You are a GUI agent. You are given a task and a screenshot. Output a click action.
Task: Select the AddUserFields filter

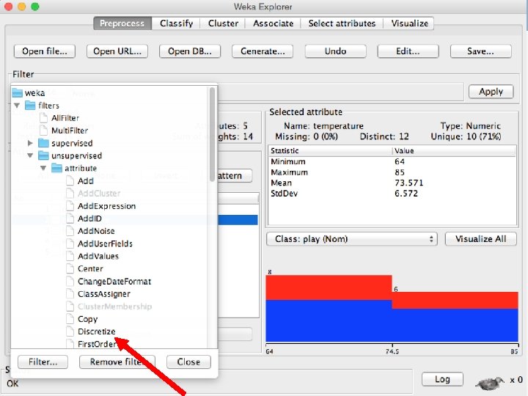point(105,243)
